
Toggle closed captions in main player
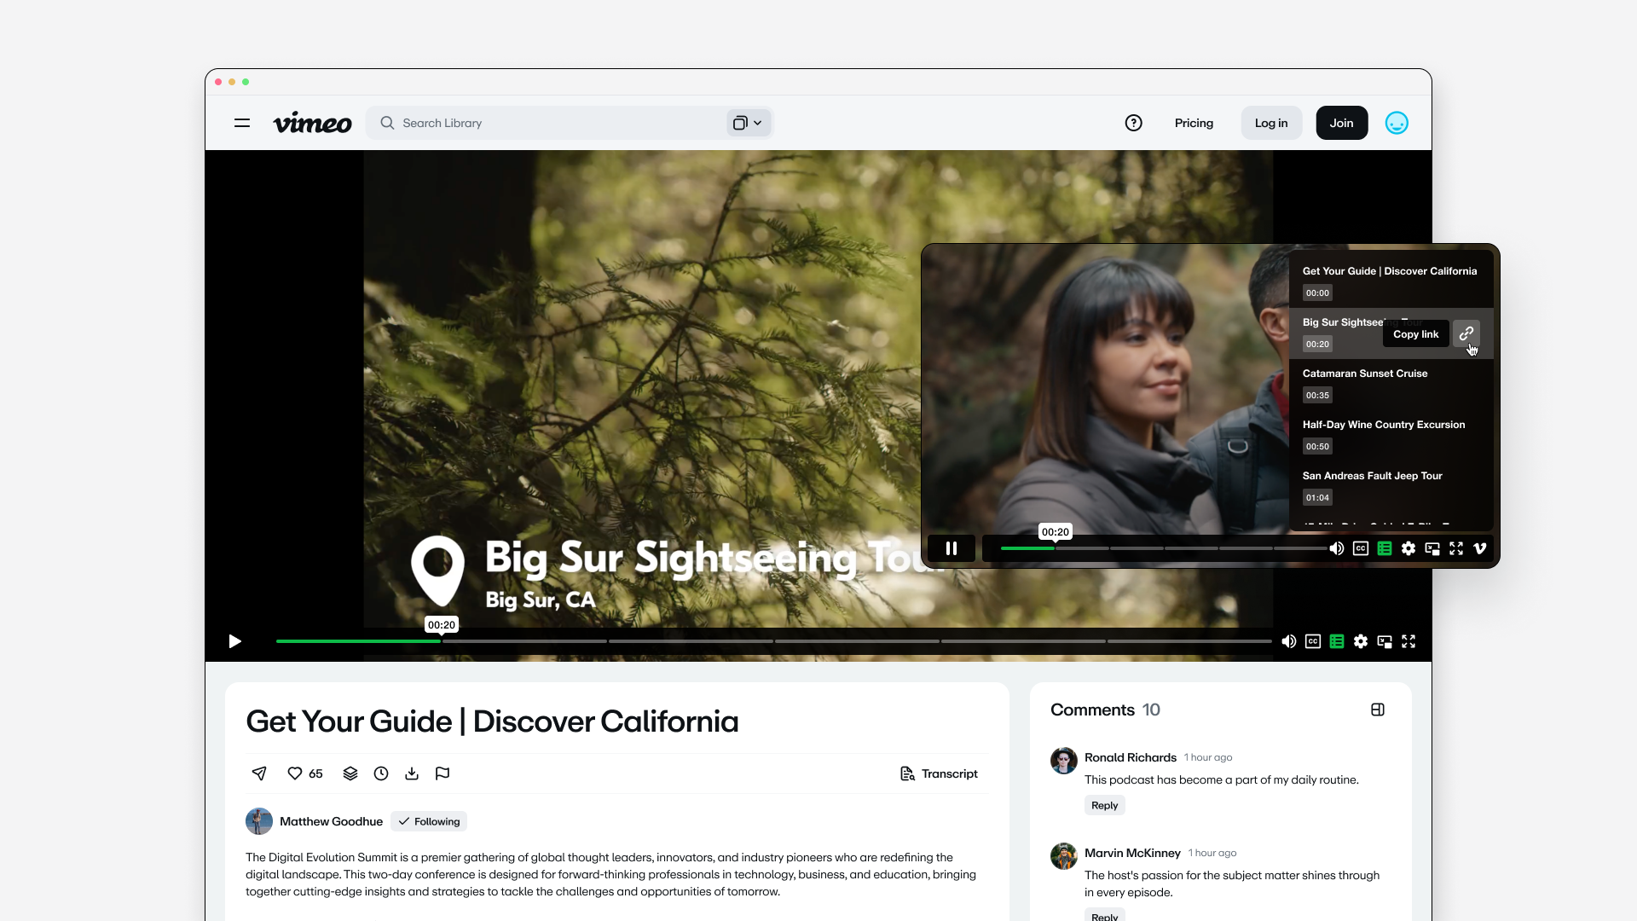[x=1313, y=641]
